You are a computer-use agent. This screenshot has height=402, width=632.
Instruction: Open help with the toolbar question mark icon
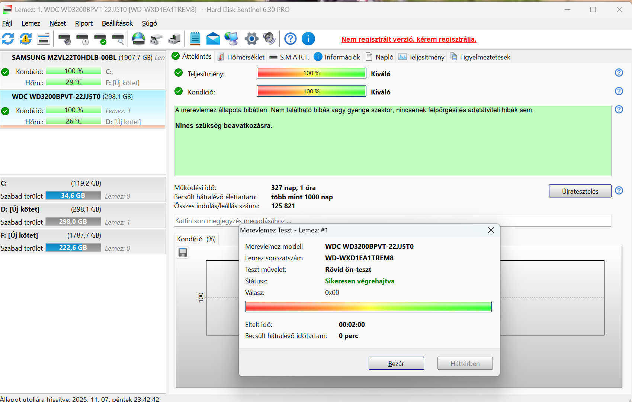coord(291,39)
